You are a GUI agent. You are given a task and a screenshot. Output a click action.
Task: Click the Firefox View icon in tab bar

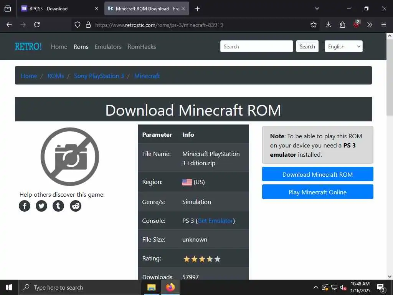8,8
